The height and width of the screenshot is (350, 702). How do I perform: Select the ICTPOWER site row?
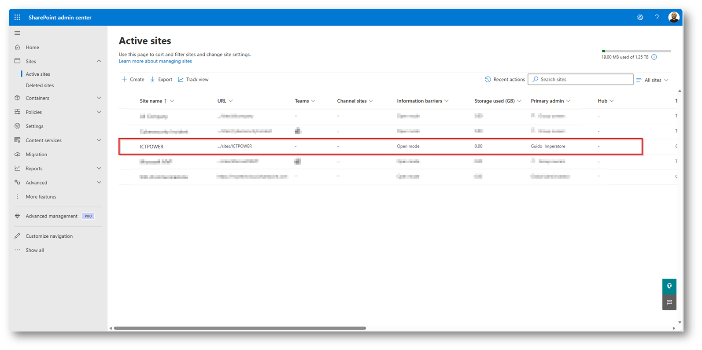151,147
